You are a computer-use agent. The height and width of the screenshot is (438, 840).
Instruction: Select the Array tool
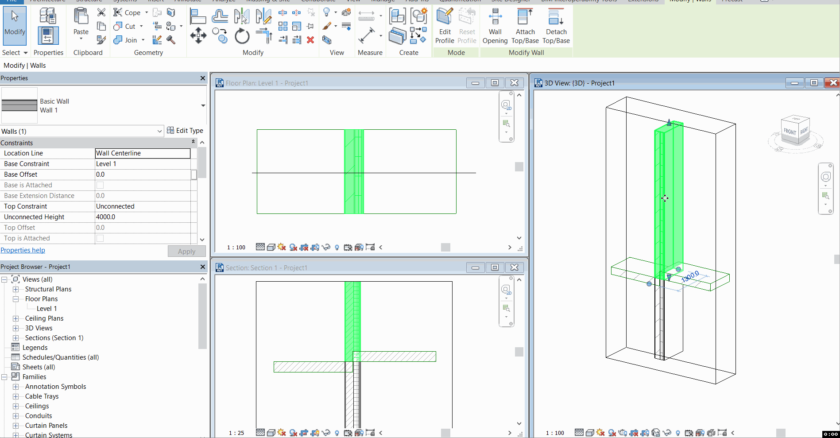pos(283,26)
